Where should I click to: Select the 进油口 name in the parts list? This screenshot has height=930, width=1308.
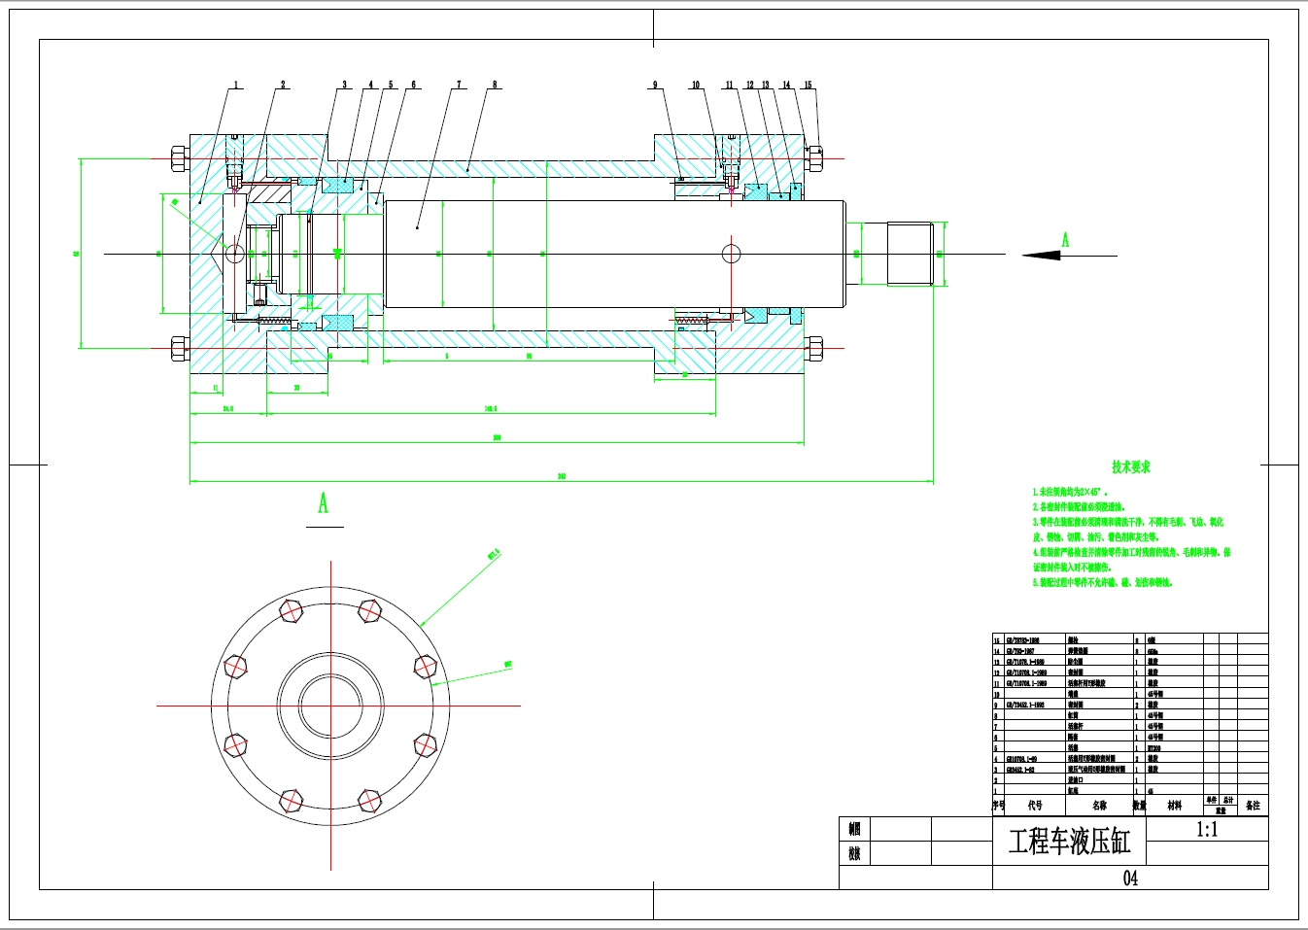(x=1076, y=780)
